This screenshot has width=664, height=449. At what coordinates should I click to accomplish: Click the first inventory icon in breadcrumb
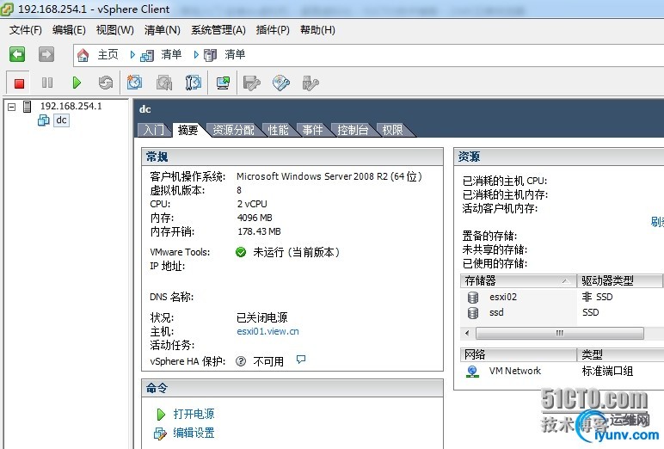coord(147,56)
